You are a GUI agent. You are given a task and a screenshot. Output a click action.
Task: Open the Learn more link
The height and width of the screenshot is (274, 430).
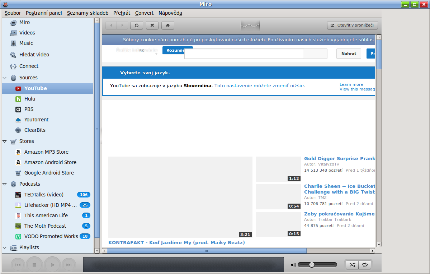pyautogui.click(x=351, y=84)
